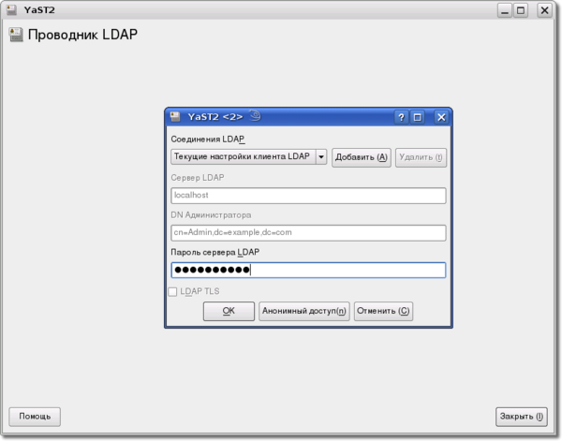Choose Анонимный доступ for anonymous access
This screenshot has width=562, height=441.
303,311
